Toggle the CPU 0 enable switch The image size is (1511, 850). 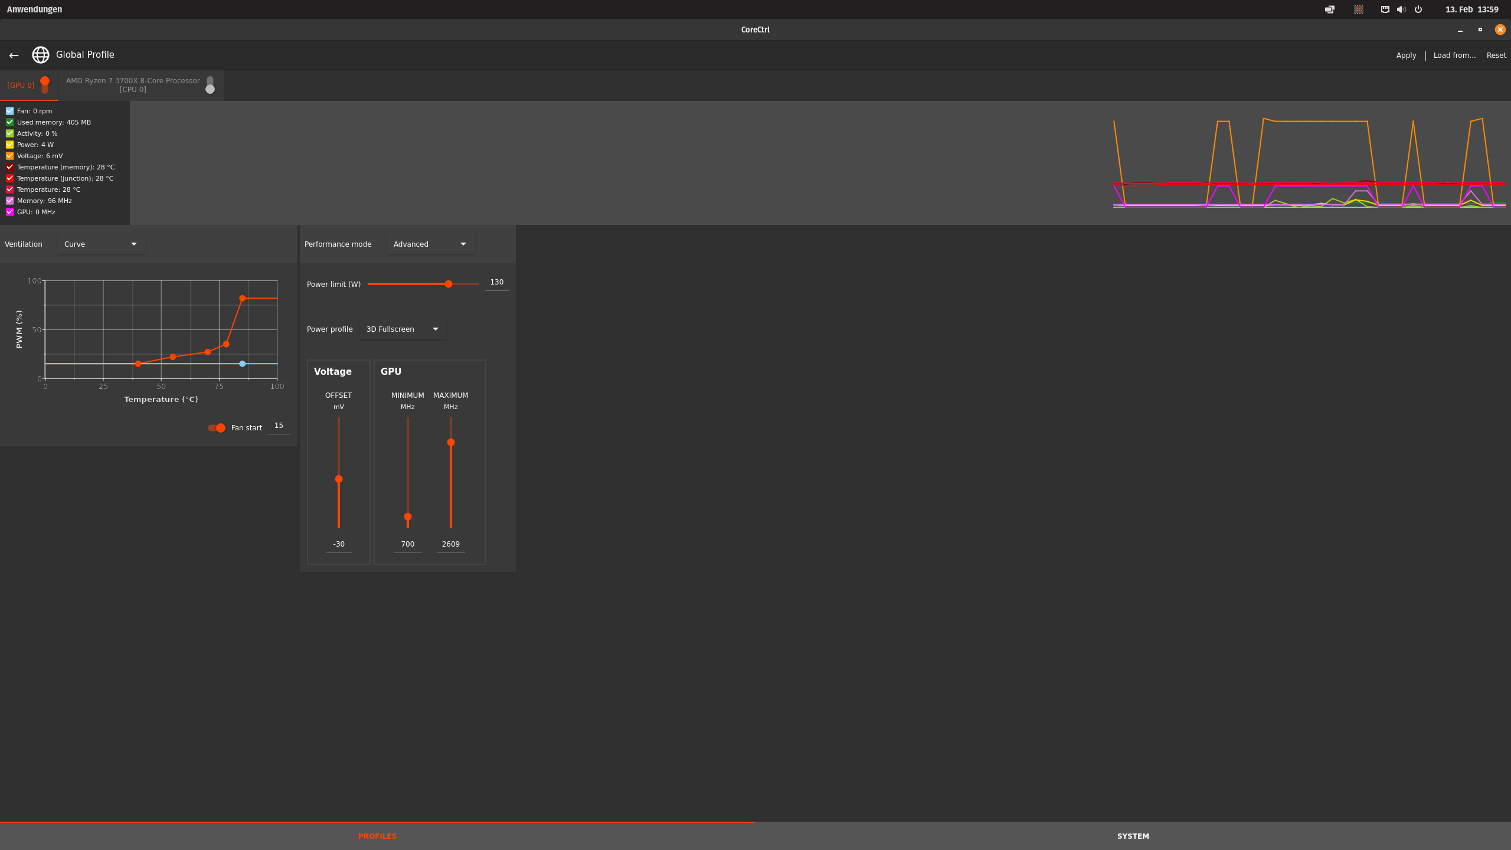(210, 85)
